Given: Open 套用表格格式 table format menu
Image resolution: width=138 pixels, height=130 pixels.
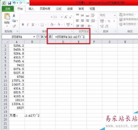Looking at the screenshot, I should click(x=128, y=19).
